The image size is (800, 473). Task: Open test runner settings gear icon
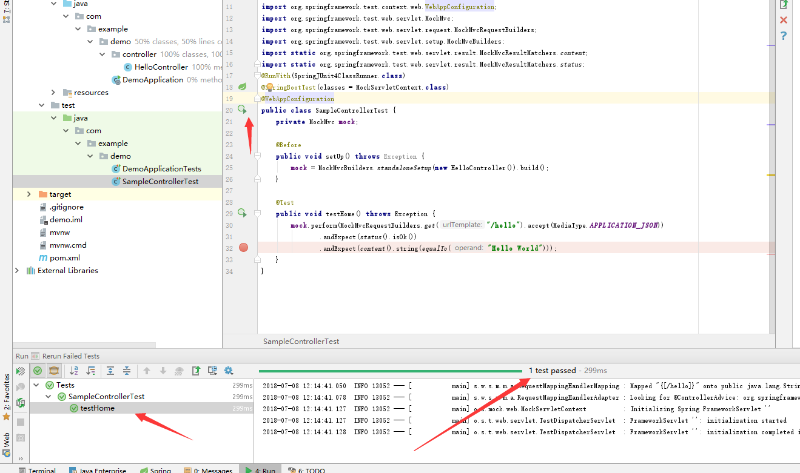229,371
